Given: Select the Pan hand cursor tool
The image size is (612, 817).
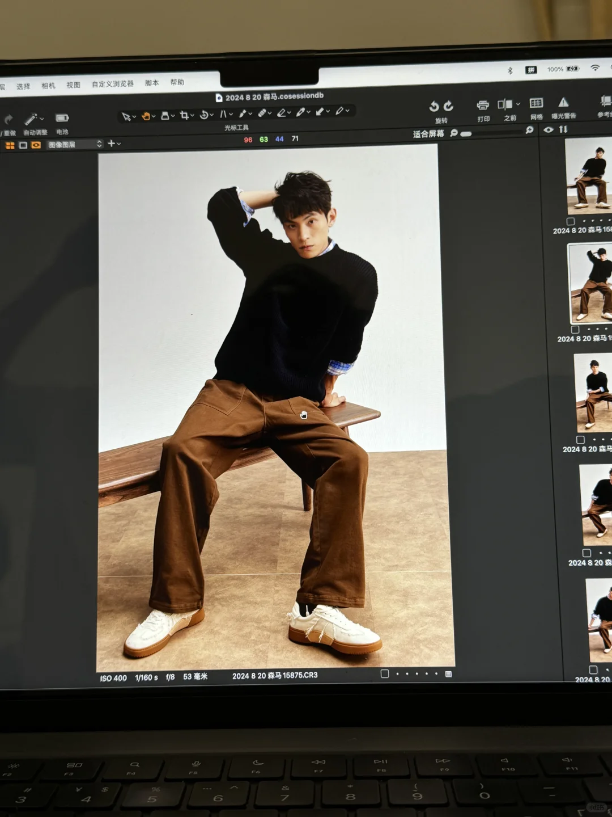Looking at the screenshot, I should pos(146,116).
